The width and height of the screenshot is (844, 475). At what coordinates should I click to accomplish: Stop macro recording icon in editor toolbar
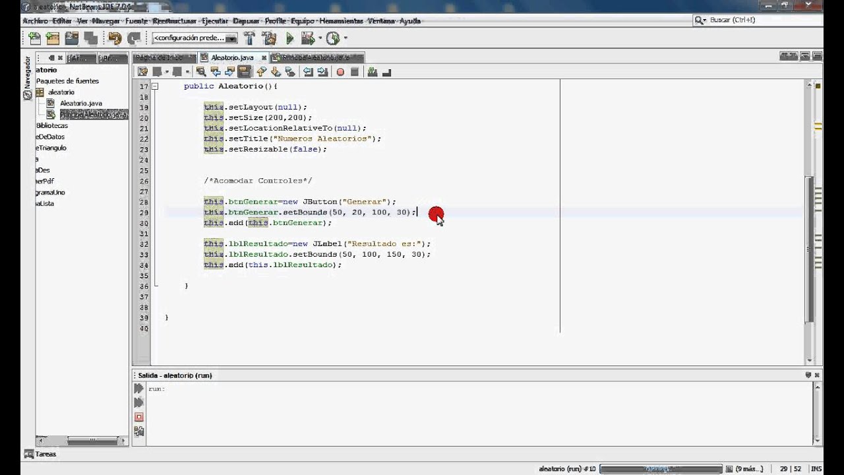point(355,71)
